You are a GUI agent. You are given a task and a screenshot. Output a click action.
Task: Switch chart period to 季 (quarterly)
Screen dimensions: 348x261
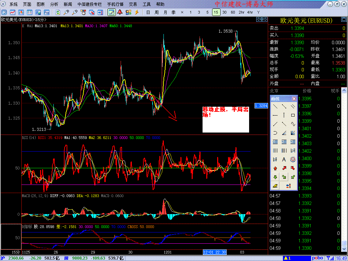point(173,12)
